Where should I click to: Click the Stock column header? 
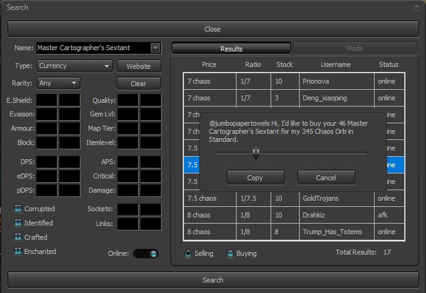284,64
